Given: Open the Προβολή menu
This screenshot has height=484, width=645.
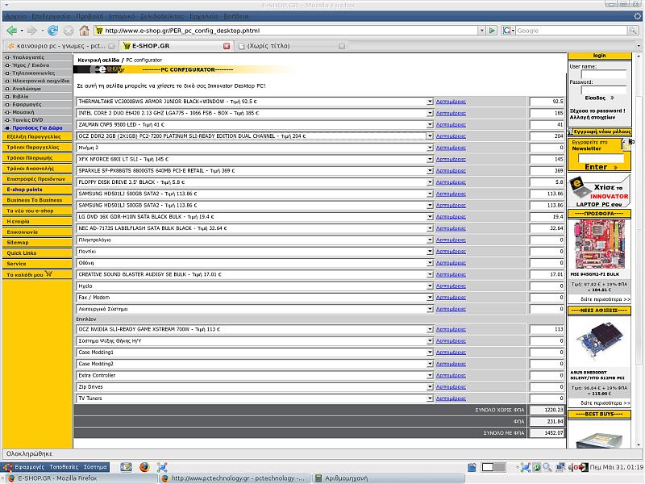Looking at the screenshot, I should (x=89, y=16).
